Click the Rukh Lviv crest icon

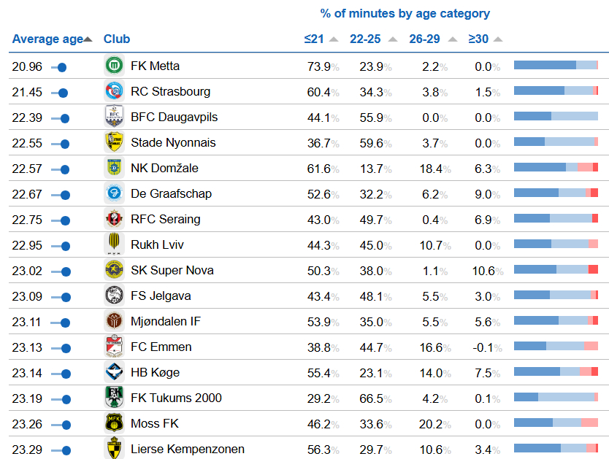click(x=113, y=244)
